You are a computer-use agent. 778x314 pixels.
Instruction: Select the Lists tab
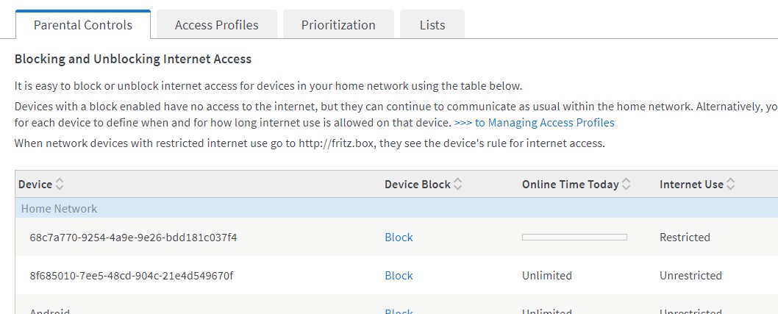point(432,25)
